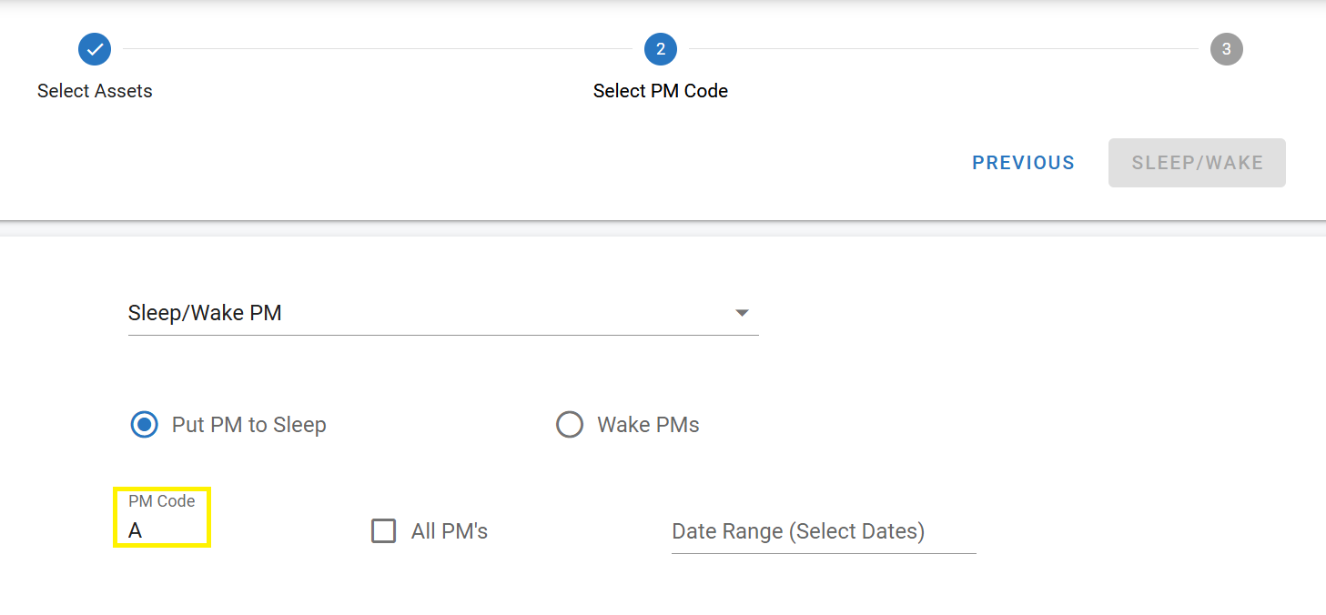Screen dimensions: 1326x615
Task: Click the dropdown arrow beside Sleep/Wake PM
Action: (x=742, y=313)
